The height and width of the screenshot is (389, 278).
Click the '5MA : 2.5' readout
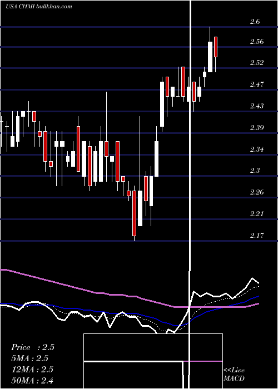(x=30, y=358)
